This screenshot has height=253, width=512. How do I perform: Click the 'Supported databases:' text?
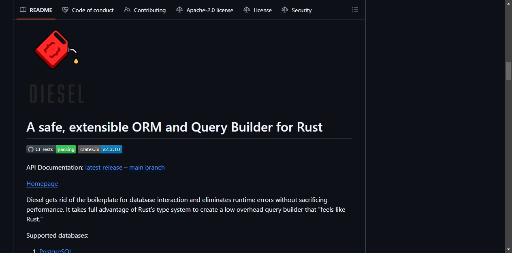click(58, 236)
